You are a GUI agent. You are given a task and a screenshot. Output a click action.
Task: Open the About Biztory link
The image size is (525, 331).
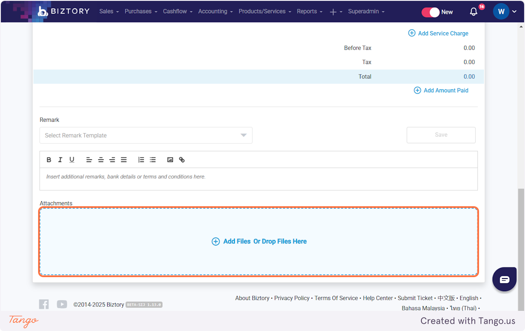[252, 298]
